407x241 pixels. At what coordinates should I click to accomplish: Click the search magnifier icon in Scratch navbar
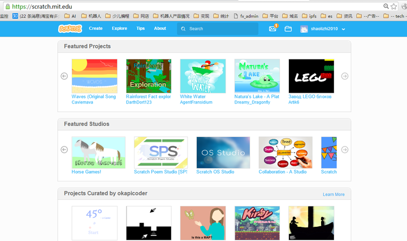183,29
